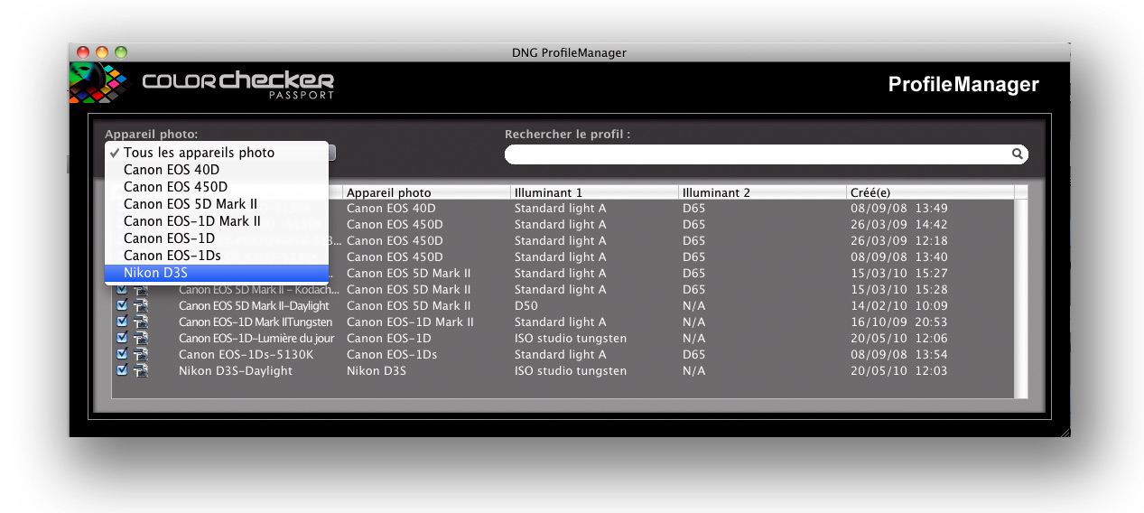The width and height of the screenshot is (1144, 513).
Task: Choose Tous les appareils photo option
Action: click(217, 153)
